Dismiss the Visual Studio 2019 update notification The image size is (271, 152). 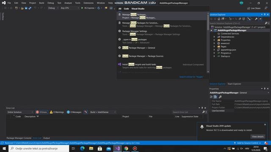coord(265,125)
